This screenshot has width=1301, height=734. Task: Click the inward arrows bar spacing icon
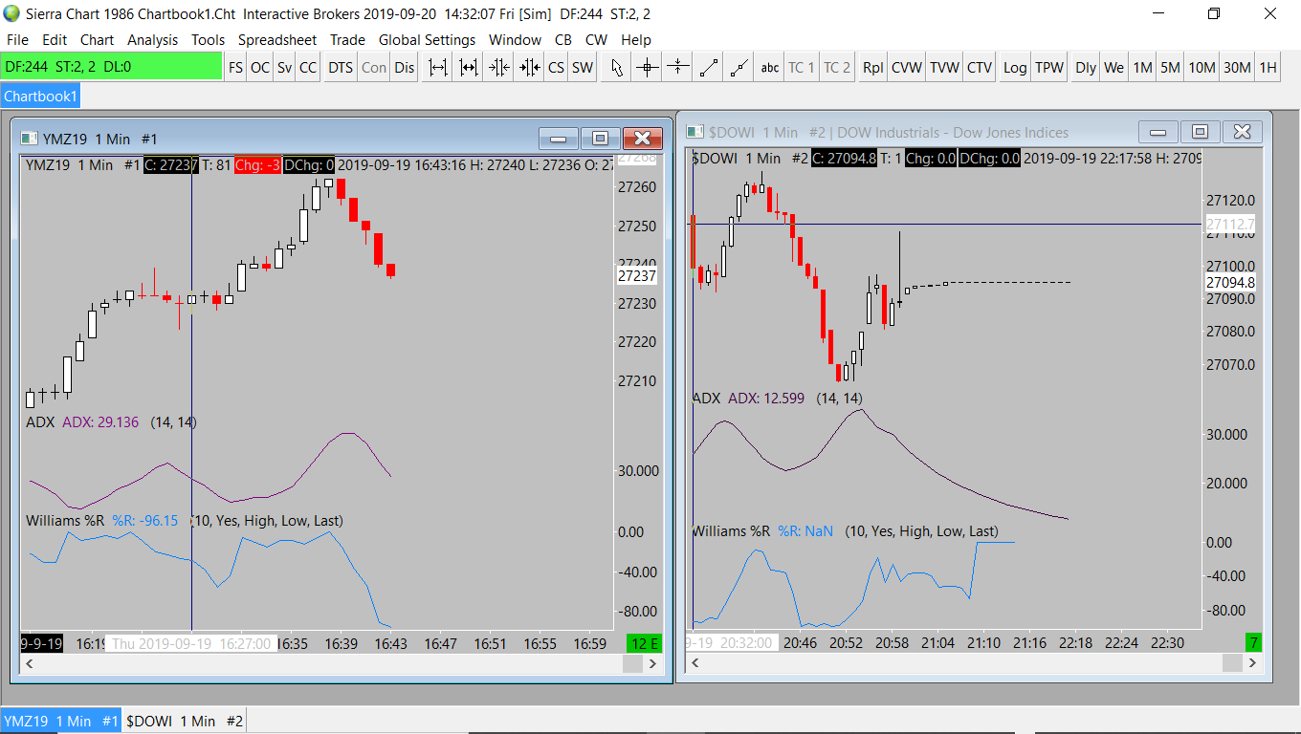click(498, 68)
